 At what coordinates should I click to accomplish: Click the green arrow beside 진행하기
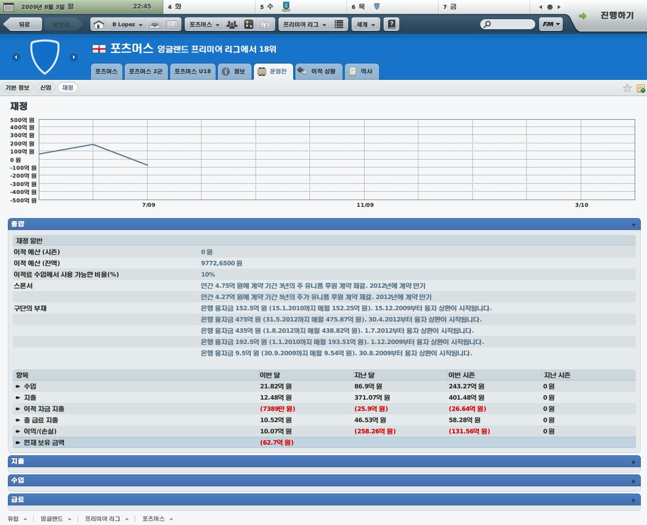582,16
